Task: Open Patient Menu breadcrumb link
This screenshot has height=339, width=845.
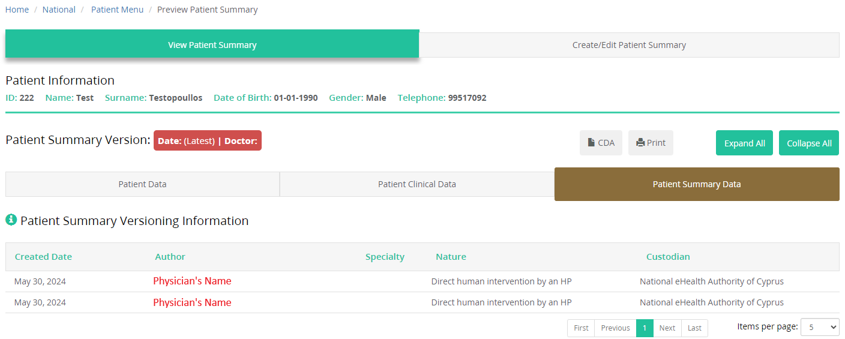Action: (x=117, y=10)
